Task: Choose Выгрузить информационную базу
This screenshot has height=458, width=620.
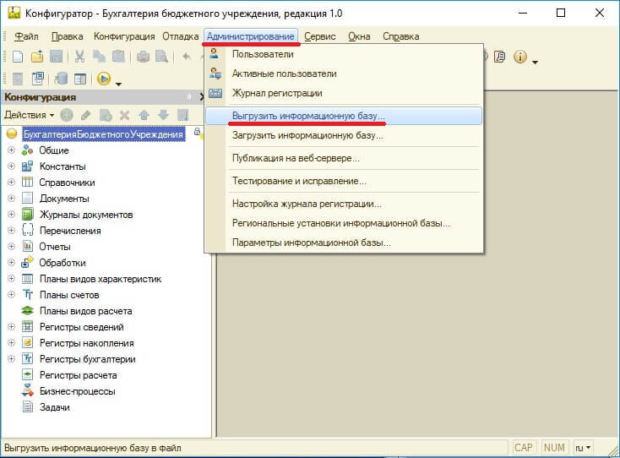Action: click(344, 116)
